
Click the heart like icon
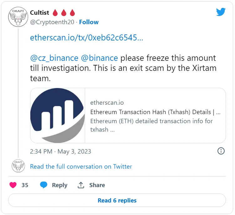pyautogui.click(x=13, y=185)
